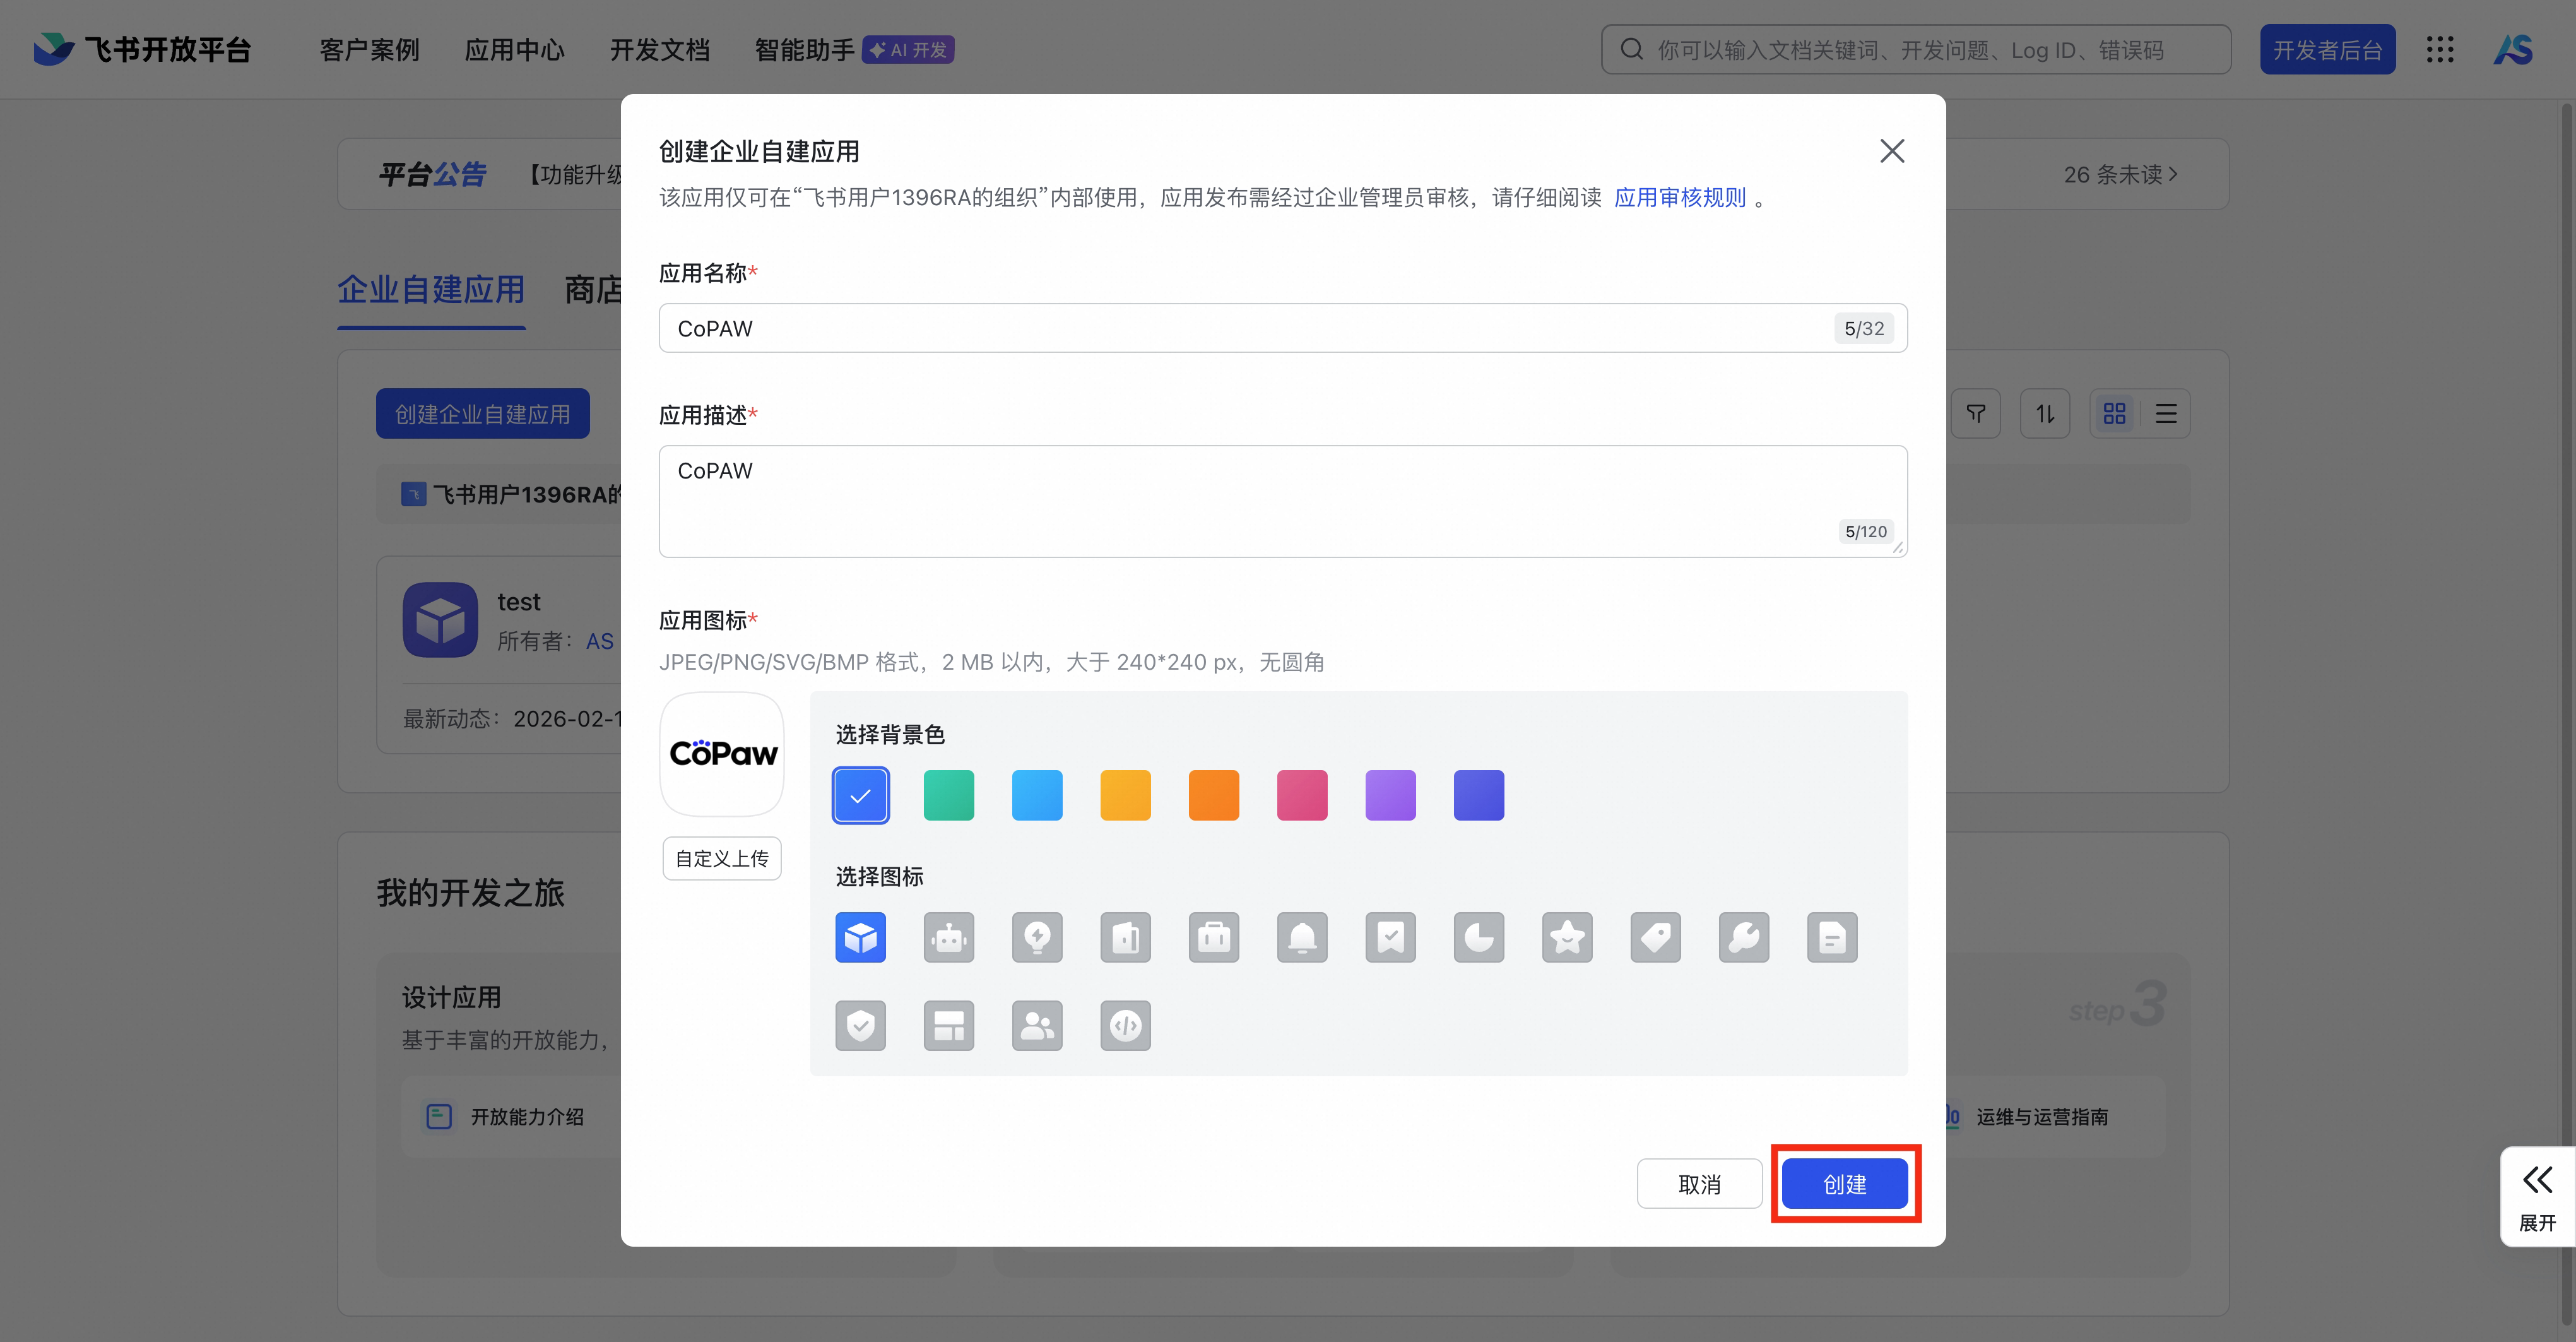Select the checked blue background color
Screen dimensions: 2576x1342
coord(860,795)
